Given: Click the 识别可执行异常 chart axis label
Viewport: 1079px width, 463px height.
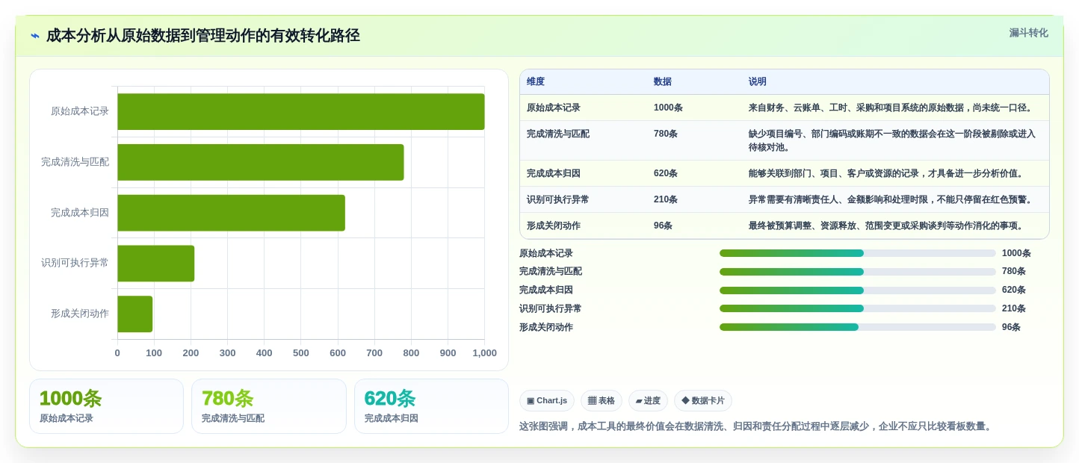Looking at the screenshot, I should (x=75, y=264).
